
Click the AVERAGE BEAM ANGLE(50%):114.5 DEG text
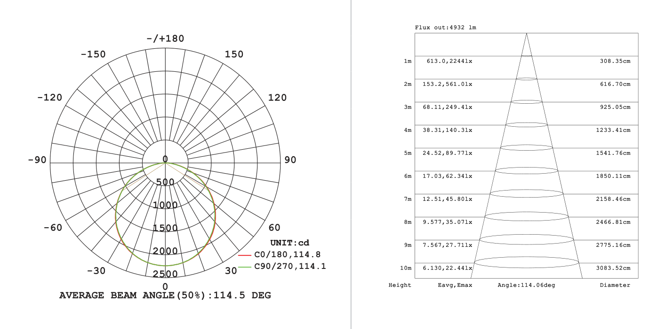click(x=165, y=295)
